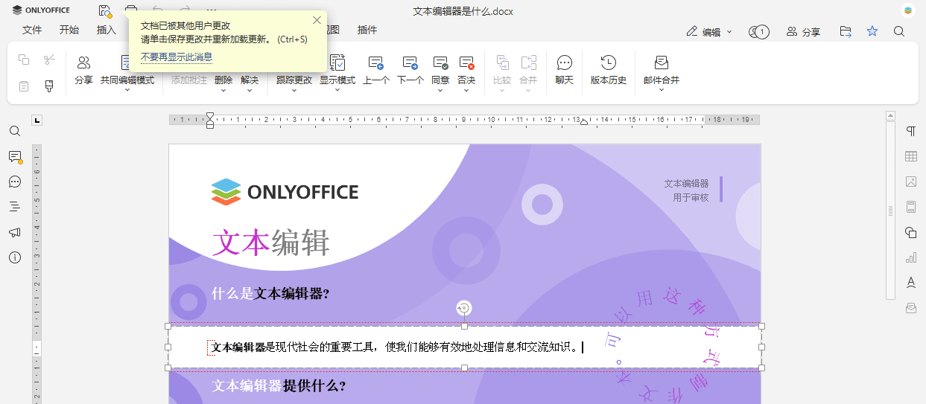Toggle the tab stop type selector
This screenshot has height=404, width=926.
(37, 120)
